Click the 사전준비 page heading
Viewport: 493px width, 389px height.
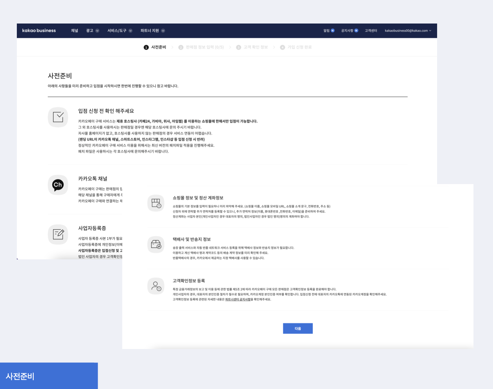pyautogui.click(x=60, y=76)
